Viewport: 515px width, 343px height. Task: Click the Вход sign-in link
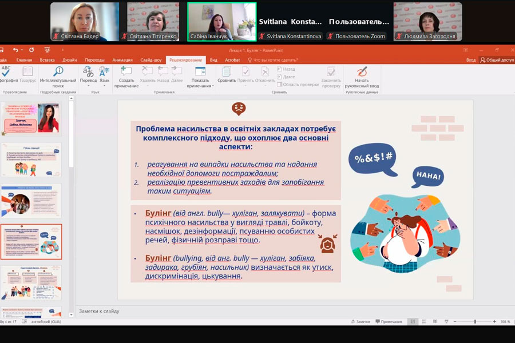(470, 59)
